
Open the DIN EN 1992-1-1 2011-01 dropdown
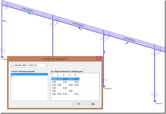click(29, 65)
